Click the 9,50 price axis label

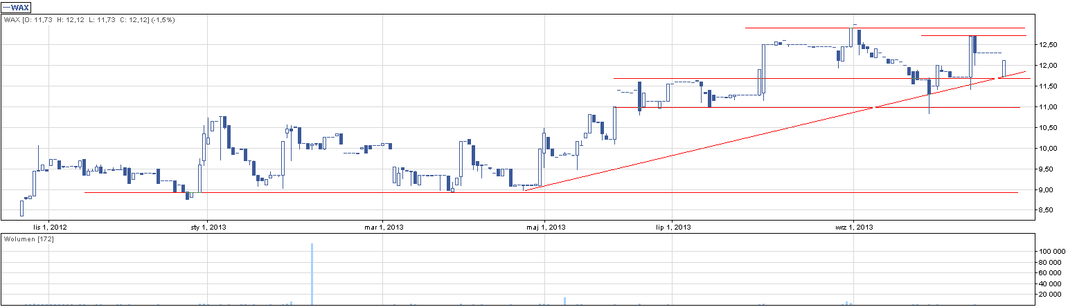(x=1047, y=169)
